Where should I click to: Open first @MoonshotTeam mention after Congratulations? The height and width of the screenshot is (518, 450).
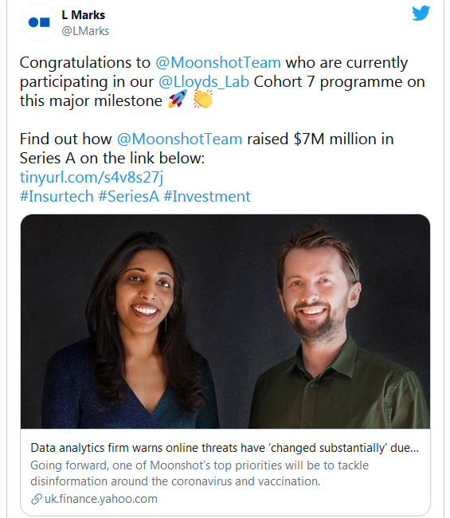click(x=218, y=62)
